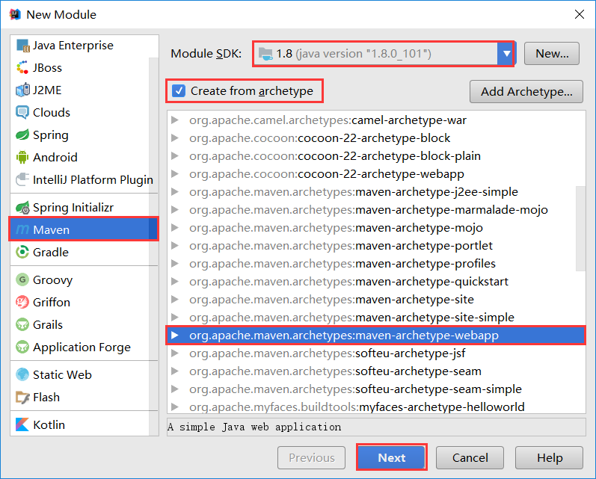Click the Clouds speech bubble icon

[22, 112]
